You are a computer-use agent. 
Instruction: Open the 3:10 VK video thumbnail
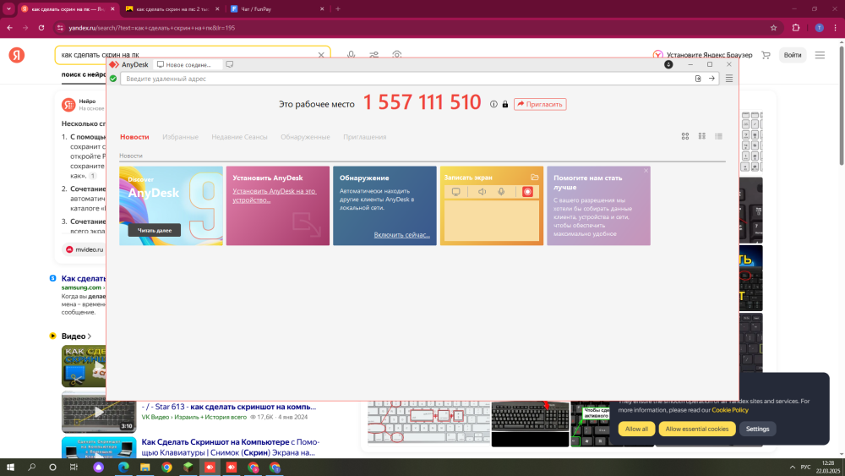[x=99, y=412]
